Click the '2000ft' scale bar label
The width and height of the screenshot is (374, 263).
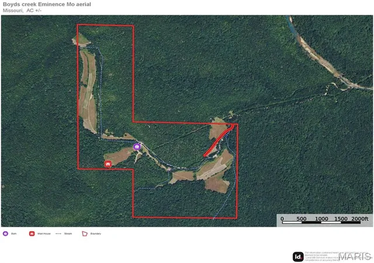click(360, 219)
